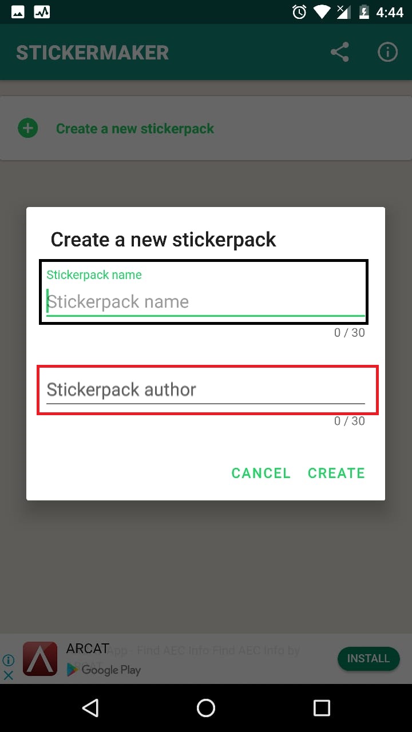Tap the Wi-Fi signal status icon

(323, 12)
